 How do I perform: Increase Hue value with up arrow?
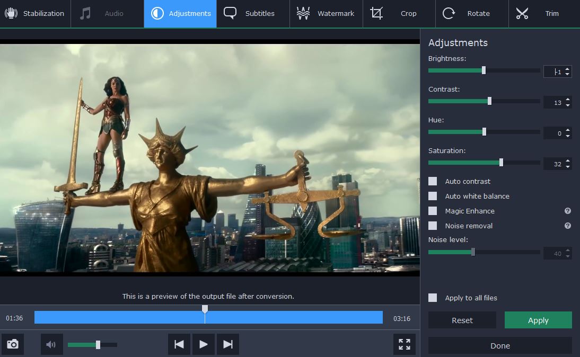[567, 130]
